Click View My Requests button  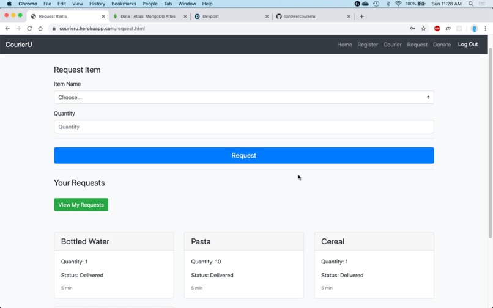(x=81, y=205)
